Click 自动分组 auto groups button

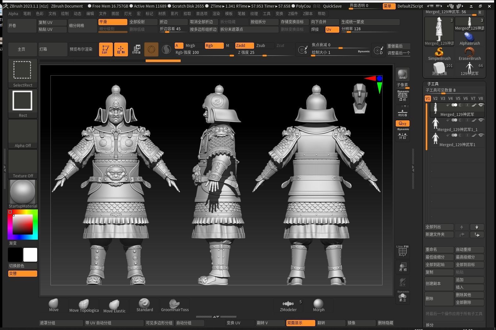(x=190, y=323)
